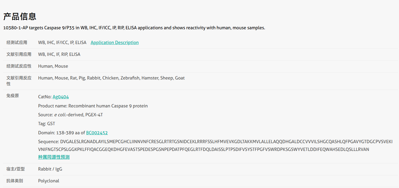Select the 文献引用反应性 row label

coord(19,81)
